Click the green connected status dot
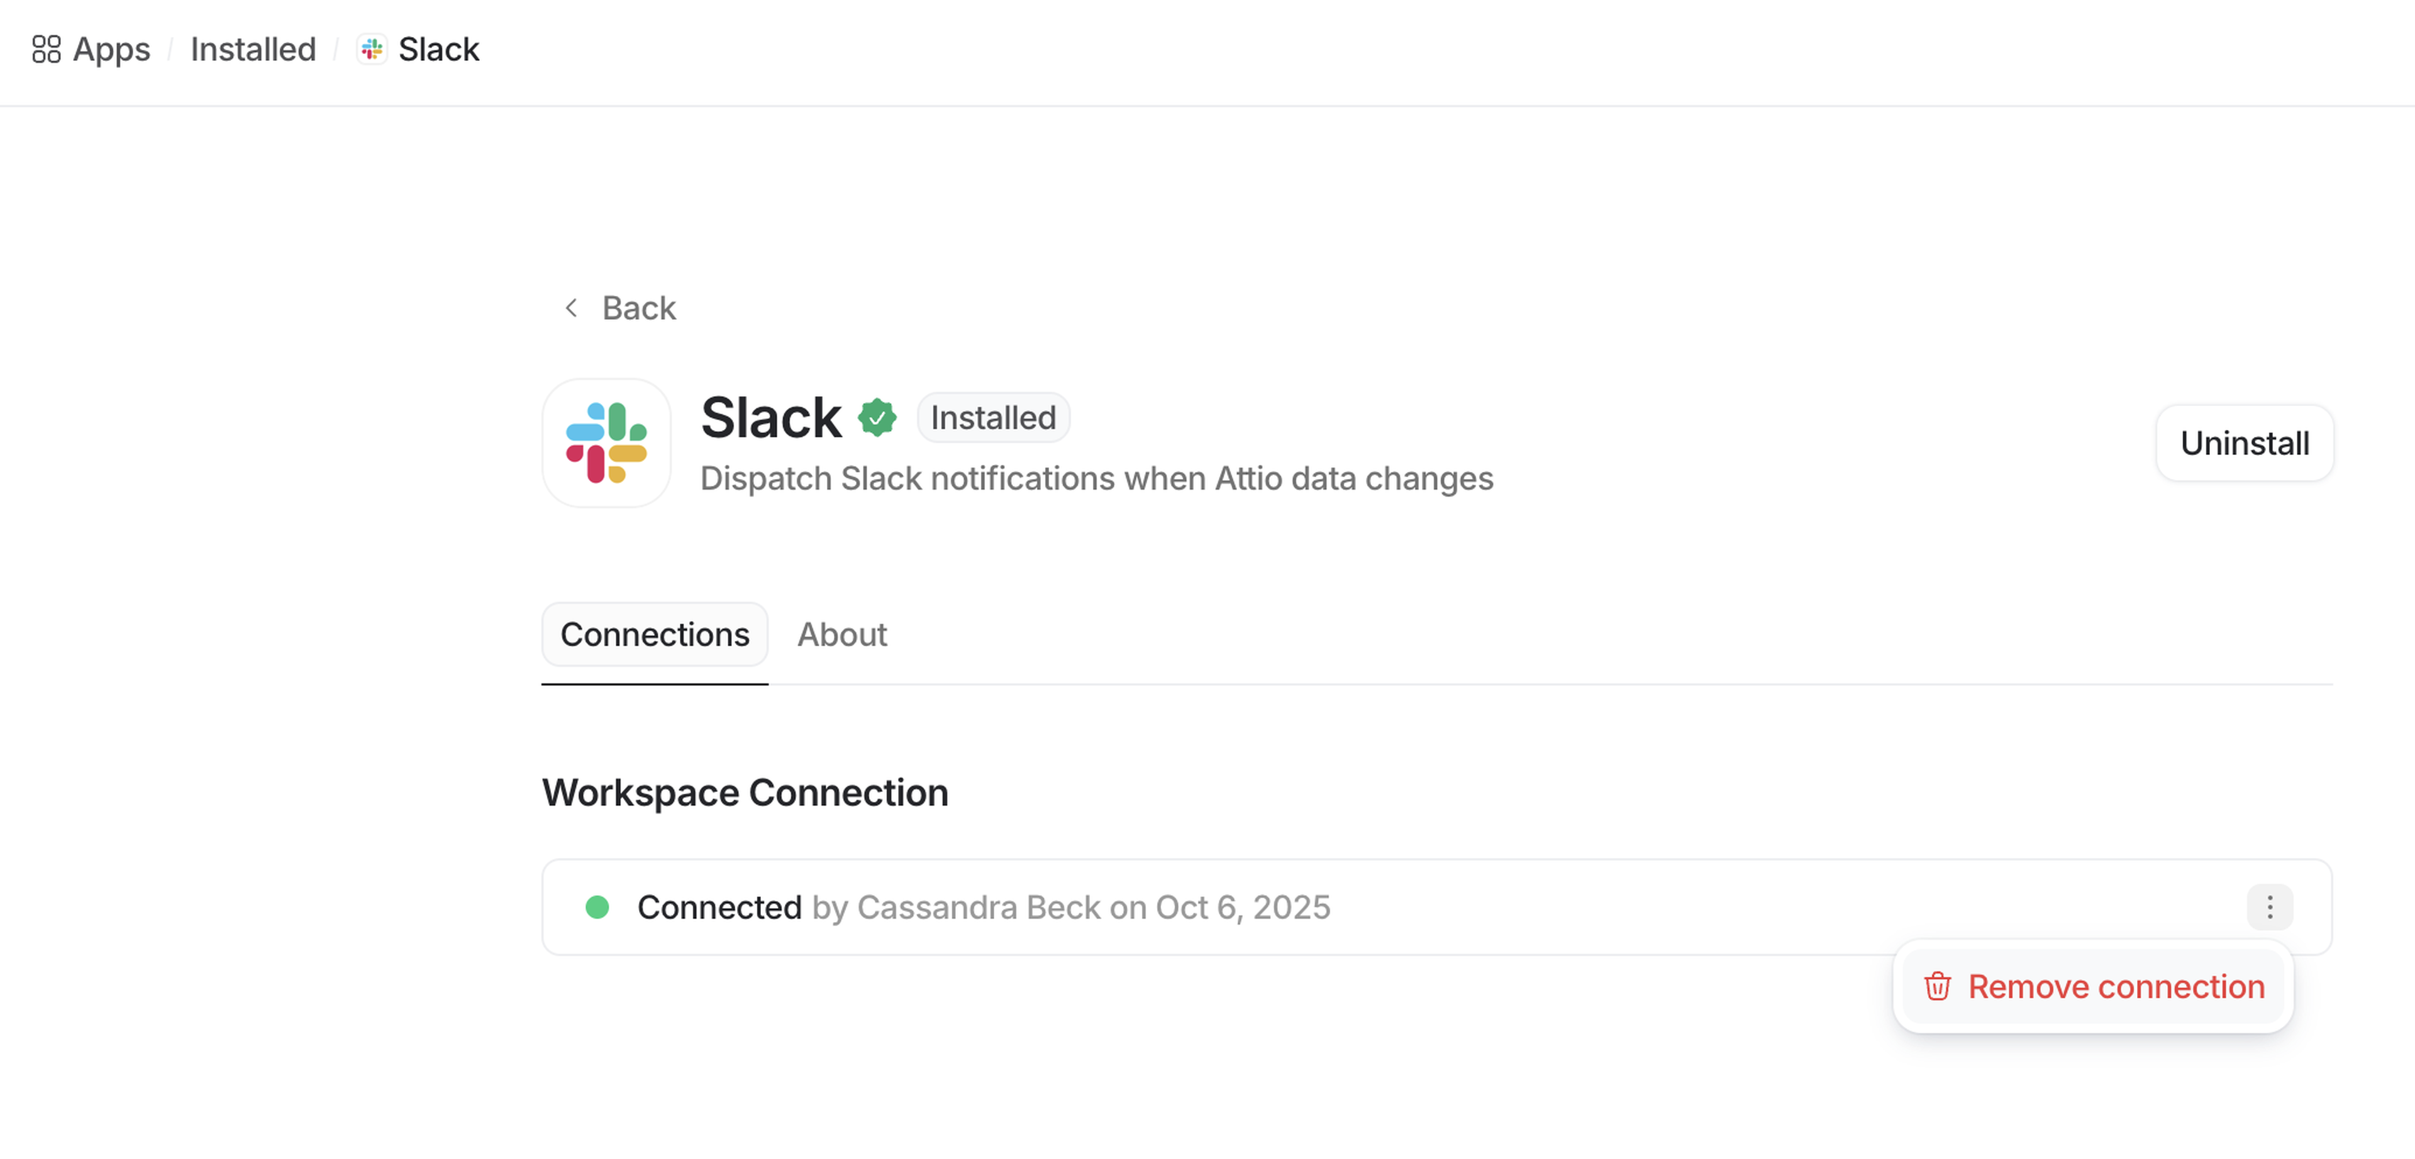The image size is (2415, 1159). [x=597, y=906]
